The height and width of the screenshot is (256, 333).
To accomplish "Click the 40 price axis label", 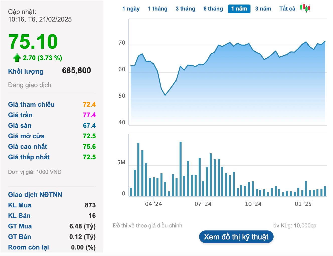I will pyautogui.click(x=122, y=122).
